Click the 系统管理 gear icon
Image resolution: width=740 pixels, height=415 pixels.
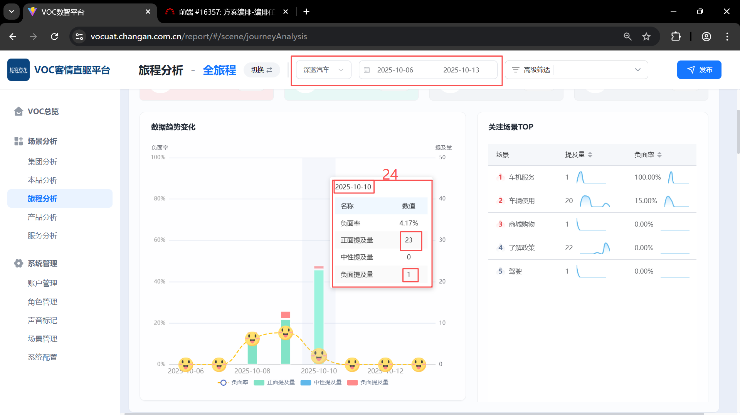click(x=18, y=264)
